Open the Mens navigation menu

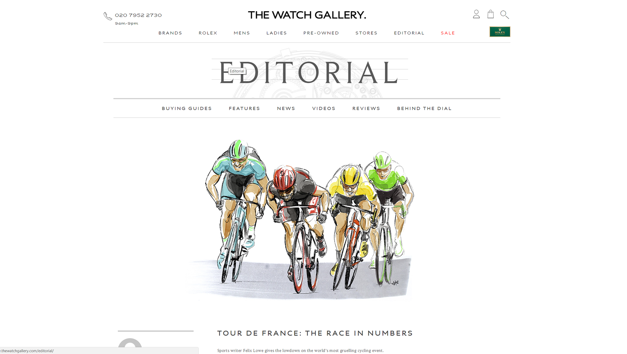(x=242, y=33)
